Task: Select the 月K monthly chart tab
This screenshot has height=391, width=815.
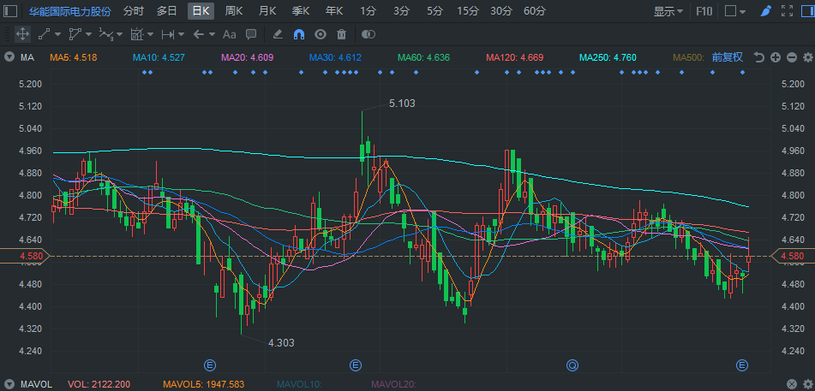Action: 267,11
